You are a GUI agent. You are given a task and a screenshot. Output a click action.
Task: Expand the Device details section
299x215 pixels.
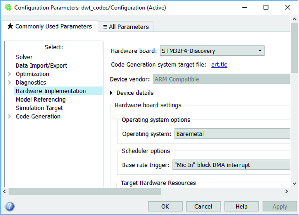[x=111, y=93]
